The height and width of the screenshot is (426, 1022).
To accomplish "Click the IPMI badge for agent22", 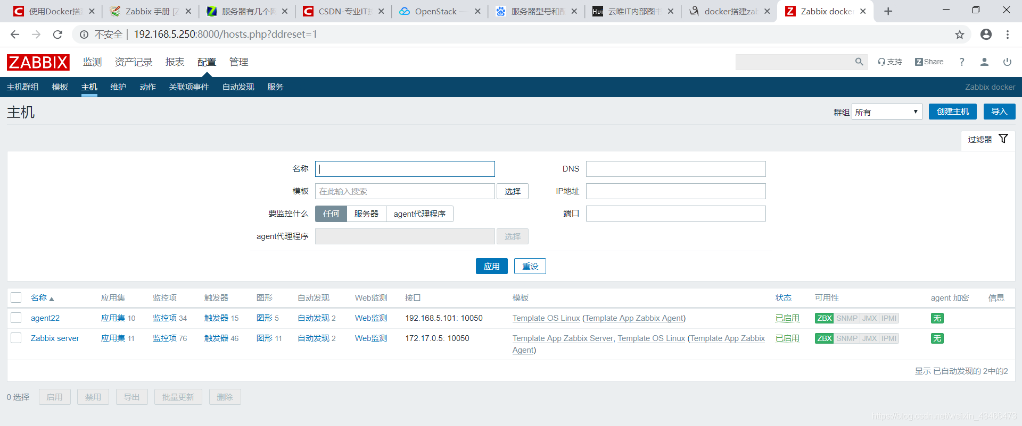I will (x=889, y=318).
